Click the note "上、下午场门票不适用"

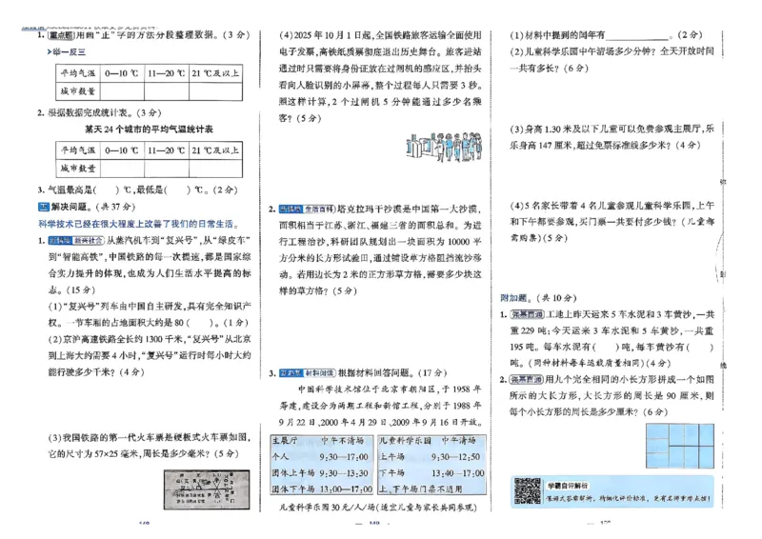(x=419, y=489)
